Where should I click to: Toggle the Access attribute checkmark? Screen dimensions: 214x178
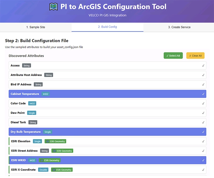pos(203,65)
